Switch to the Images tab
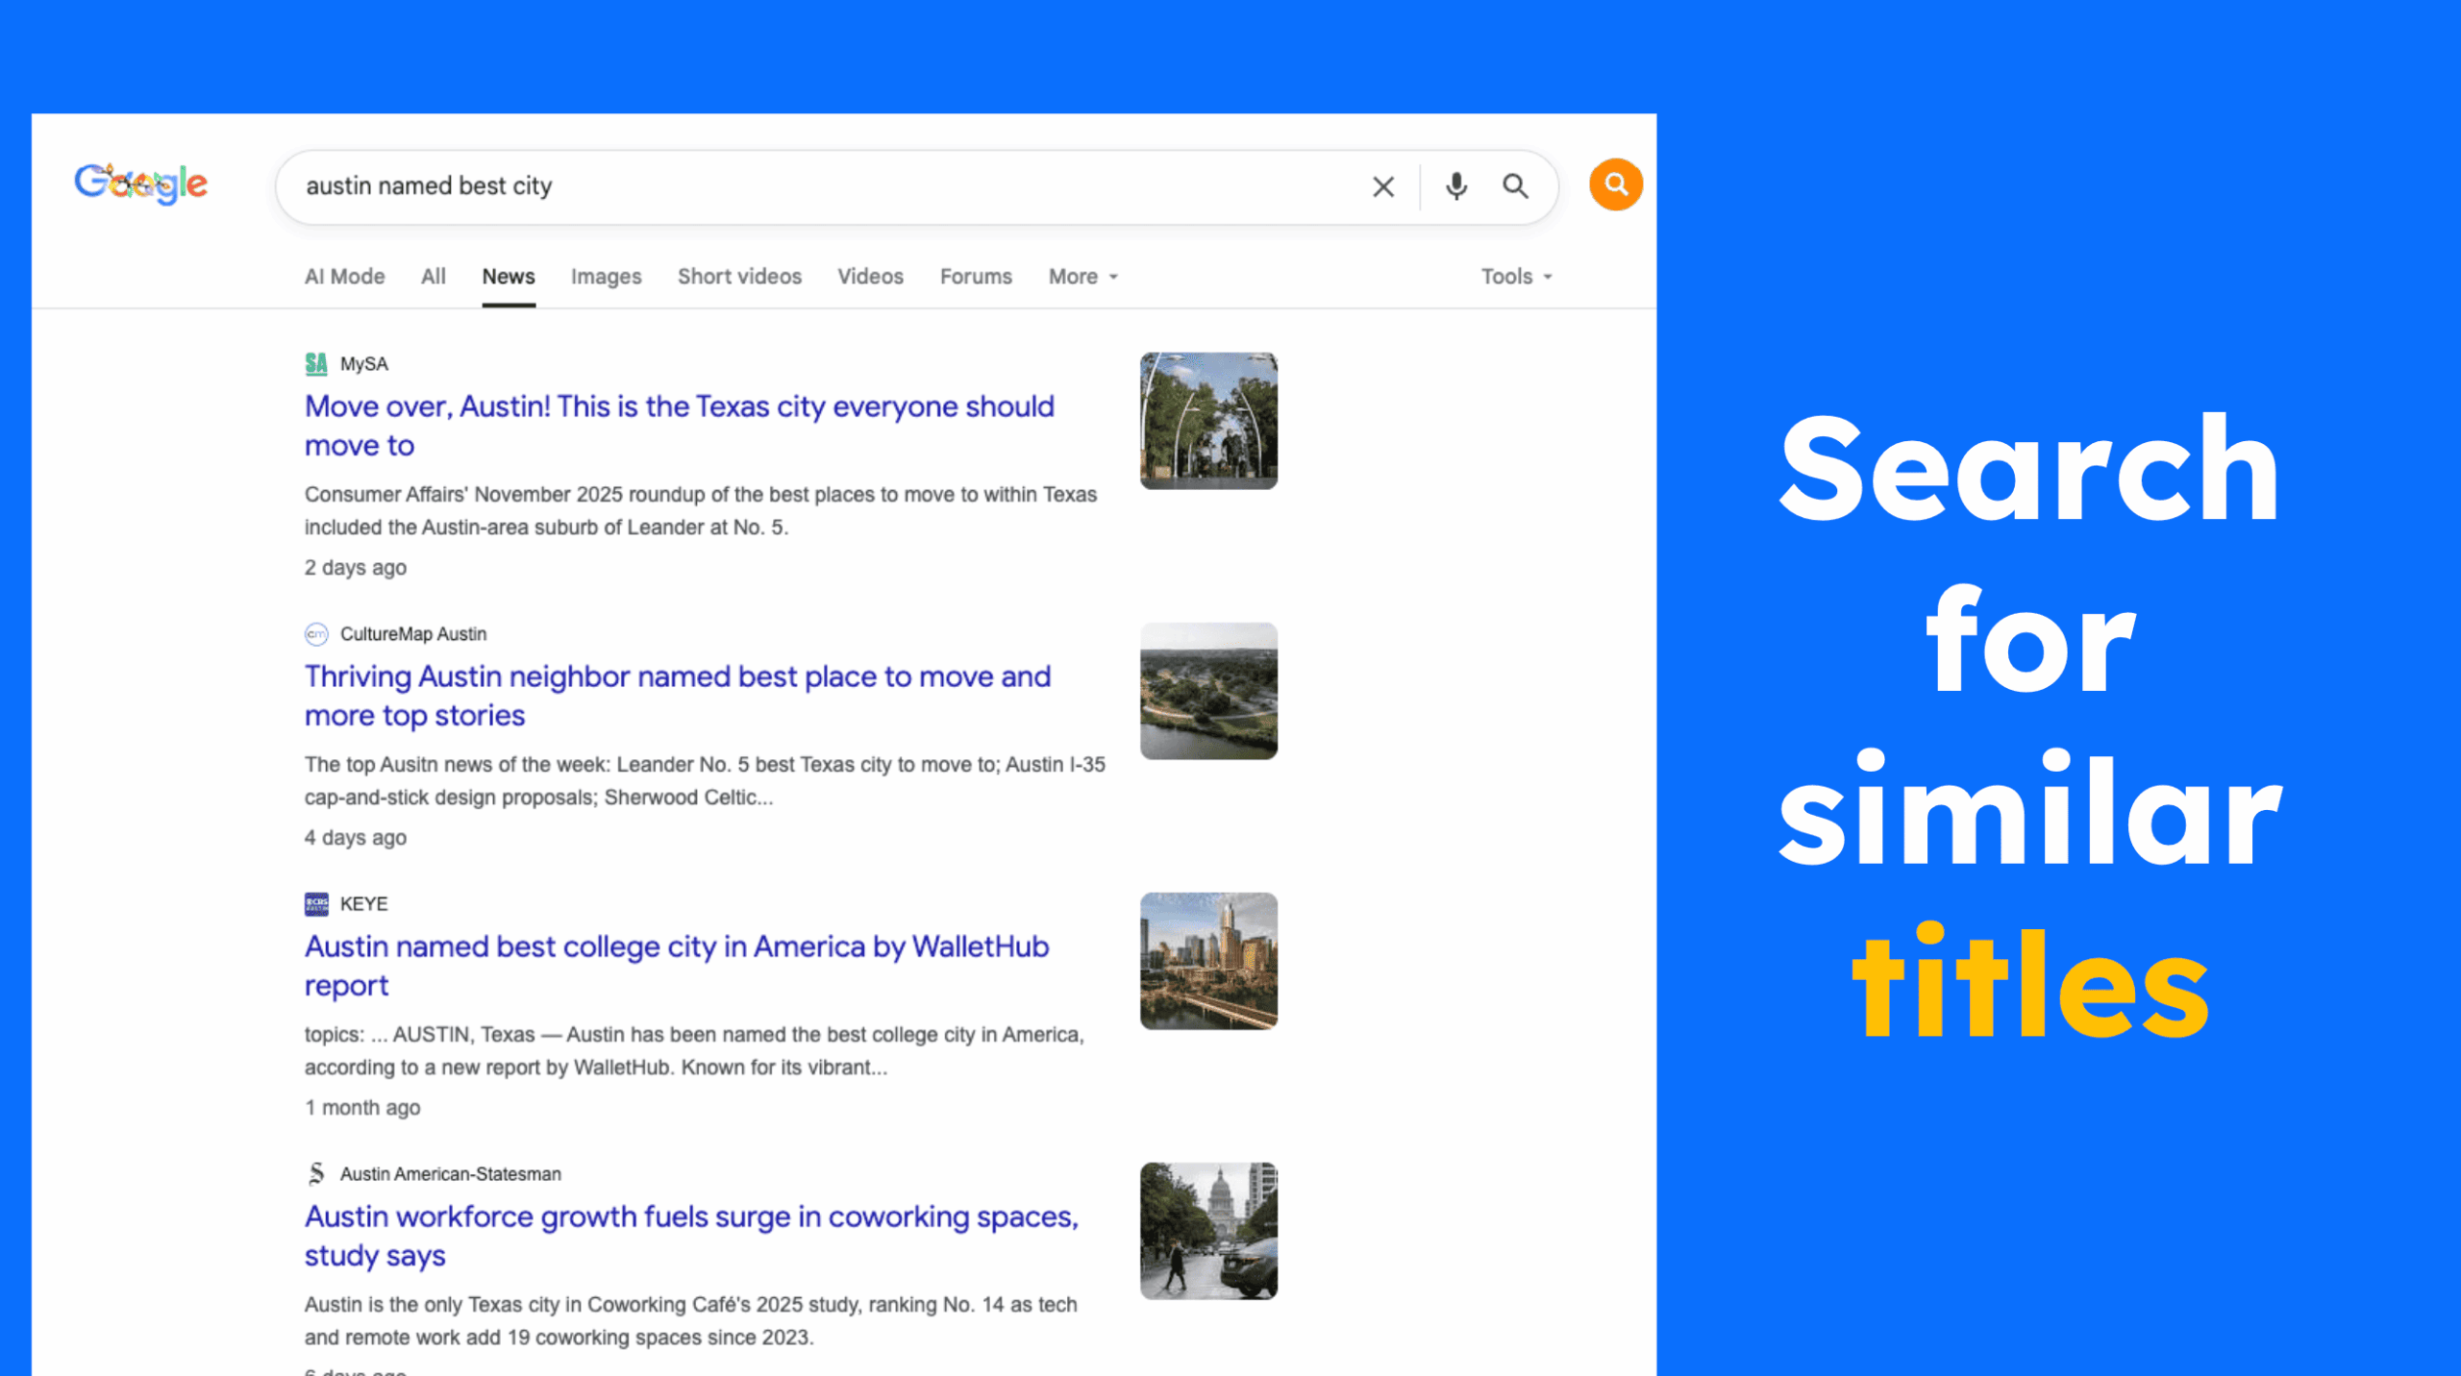Image resolution: width=2461 pixels, height=1376 pixels. coord(606,277)
